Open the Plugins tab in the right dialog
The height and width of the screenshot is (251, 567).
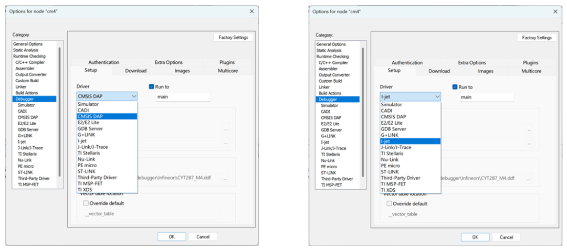point(530,62)
